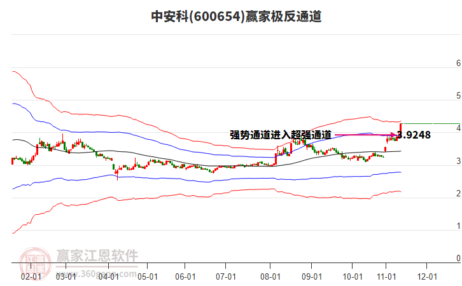Click the y-axis value 6
Screen dimensions: 462x286
click(x=458, y=63)
